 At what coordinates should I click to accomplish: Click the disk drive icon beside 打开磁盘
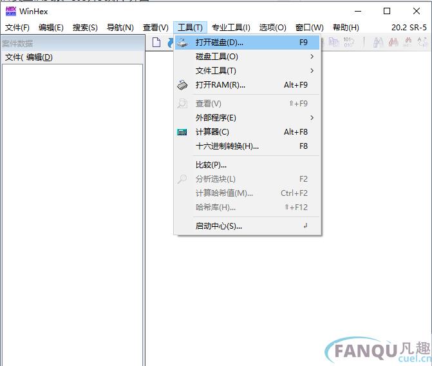pos(182,43)
